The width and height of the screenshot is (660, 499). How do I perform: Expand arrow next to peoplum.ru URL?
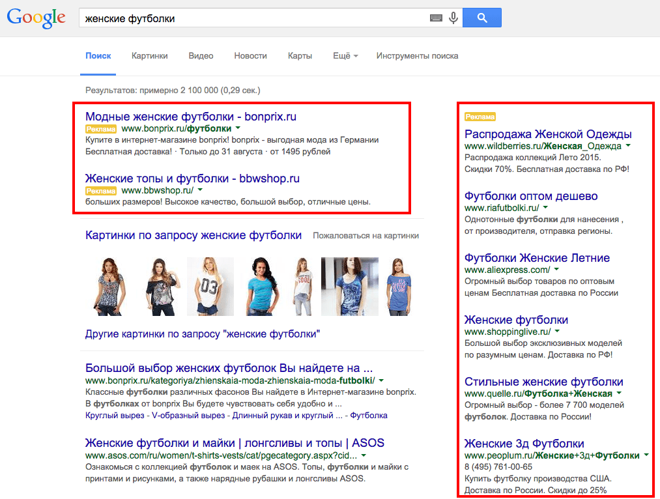(646, 455)
